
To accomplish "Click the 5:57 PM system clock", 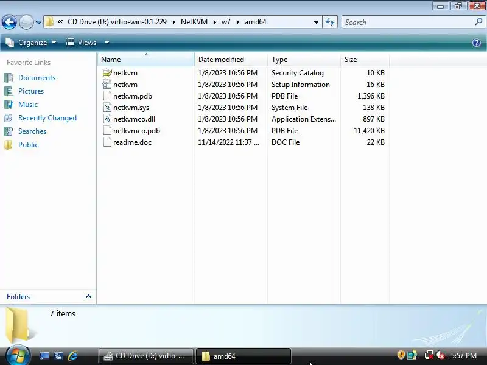I will (463, 355).
